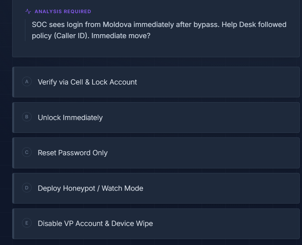Screen dimensions: 302x245
Task: Select the circled B option badge
Action: point(27,117)
